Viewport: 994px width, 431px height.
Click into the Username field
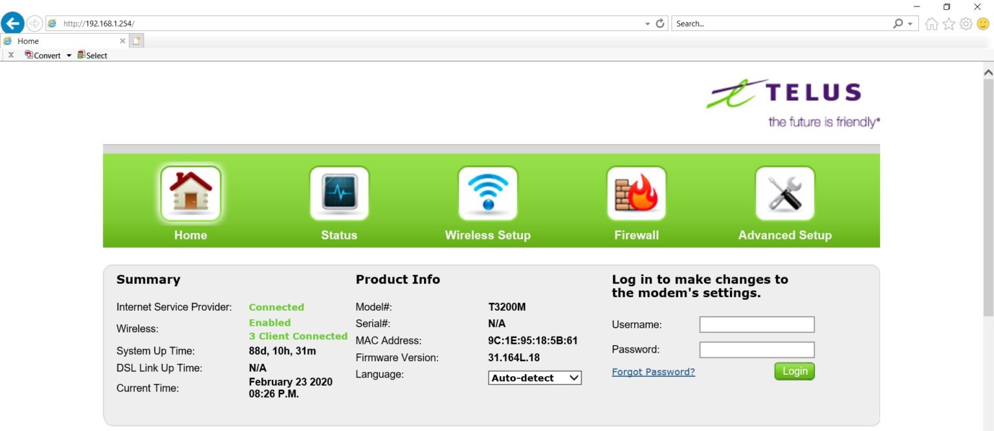click(757, 324)
